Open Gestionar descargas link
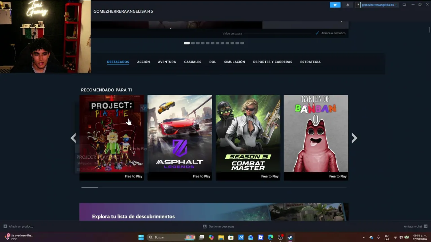431x242 pixels. pos(222,227)
